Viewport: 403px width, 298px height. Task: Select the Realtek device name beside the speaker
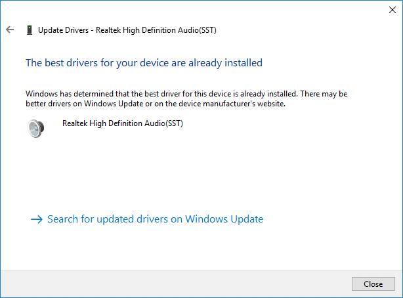(x=122, y=123)
